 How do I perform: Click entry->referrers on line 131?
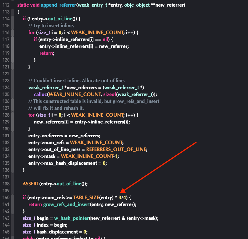tap(46, 136)
